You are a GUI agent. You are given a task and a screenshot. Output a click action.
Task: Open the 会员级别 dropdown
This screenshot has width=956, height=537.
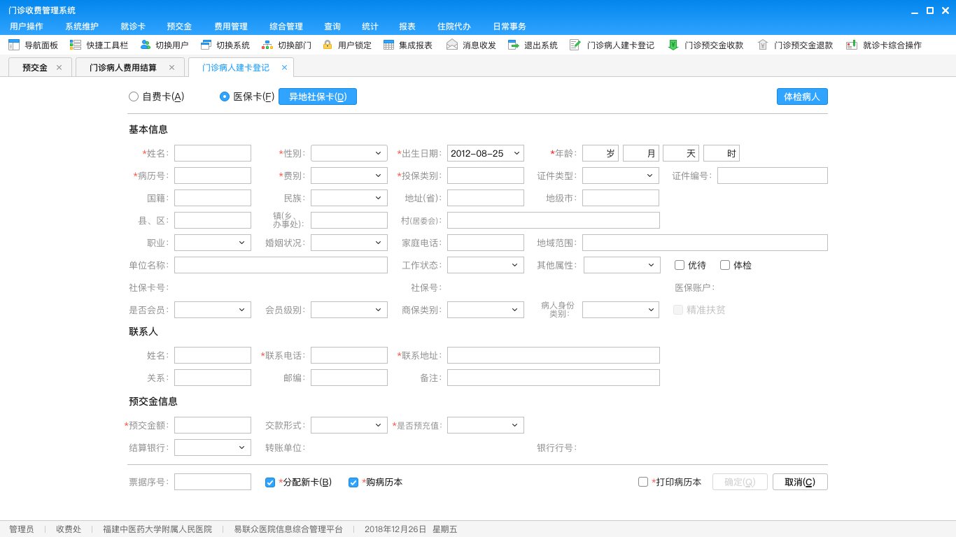coord(349,310)
